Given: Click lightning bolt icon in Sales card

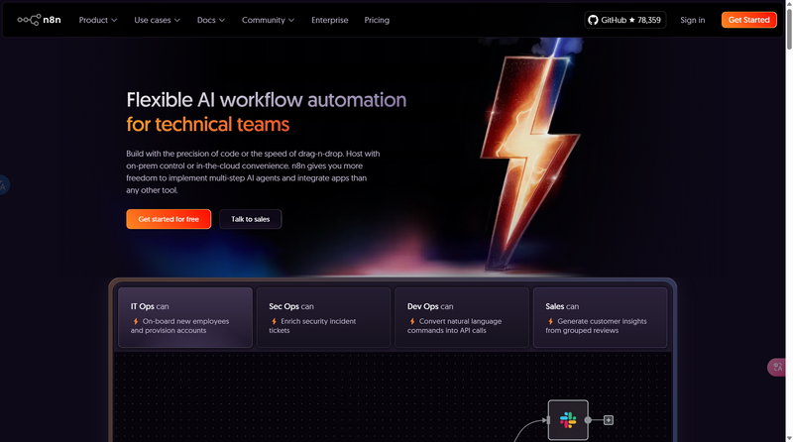Looking at the screenshot, I should point(551,321).
